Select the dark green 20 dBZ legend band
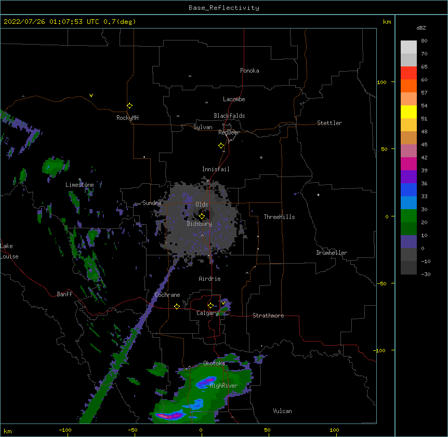This screenshot has height=437, width=448. 409,228
